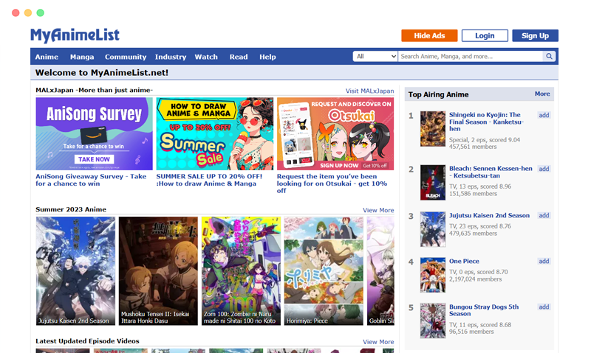Open the How to Draw Summer Sale banner
The height and width of the screenshot is (353, 591).
tap(215, 134)
